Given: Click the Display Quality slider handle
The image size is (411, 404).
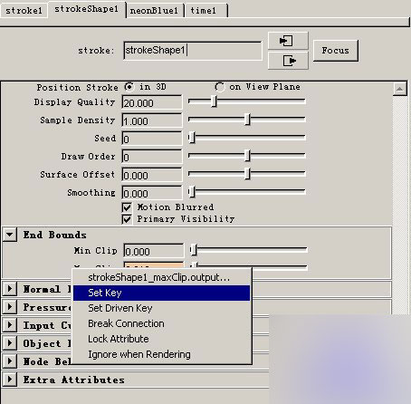Looking at the screenshot, I should 214,101.
